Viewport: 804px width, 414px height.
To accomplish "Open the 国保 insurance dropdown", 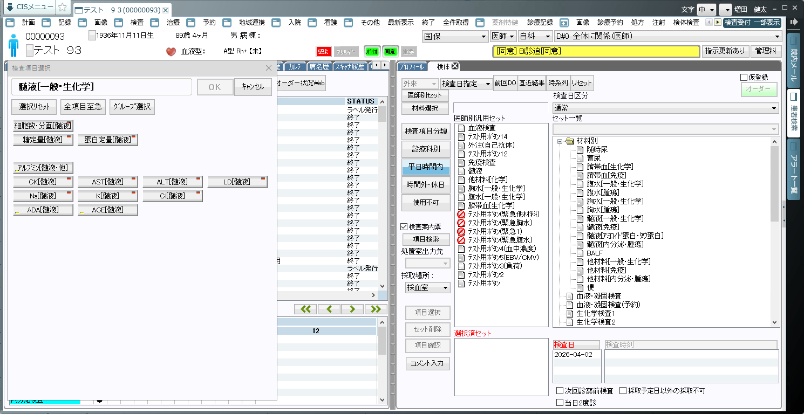I will (x=455, y=37).
